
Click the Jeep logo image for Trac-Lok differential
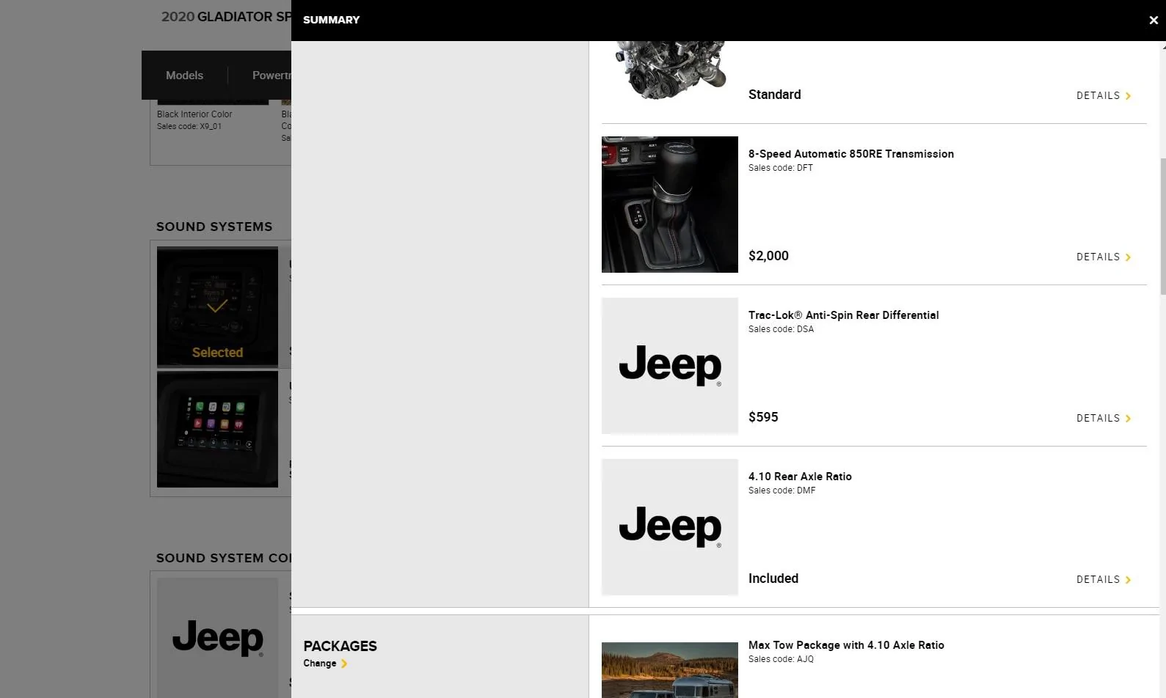670,366
